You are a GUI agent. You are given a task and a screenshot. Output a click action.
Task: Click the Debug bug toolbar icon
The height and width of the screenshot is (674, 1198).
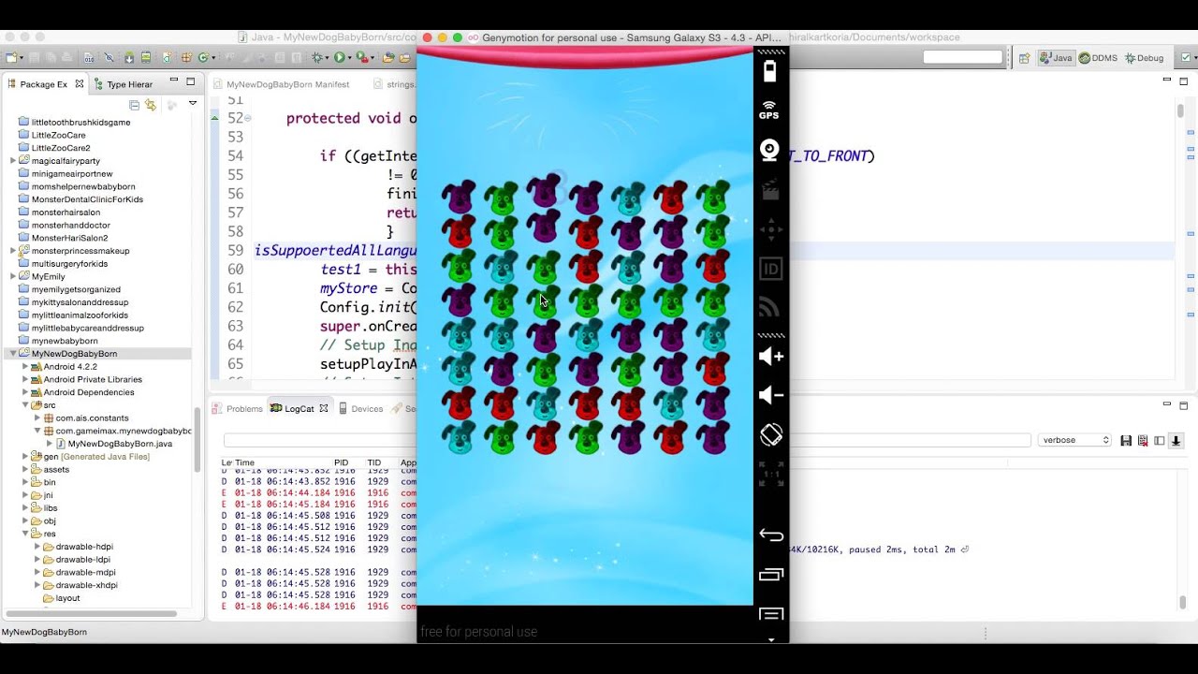click(x=318, y=58)
